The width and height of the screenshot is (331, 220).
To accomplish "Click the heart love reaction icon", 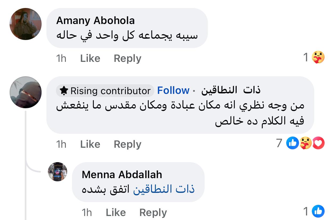I will [318, 143].
